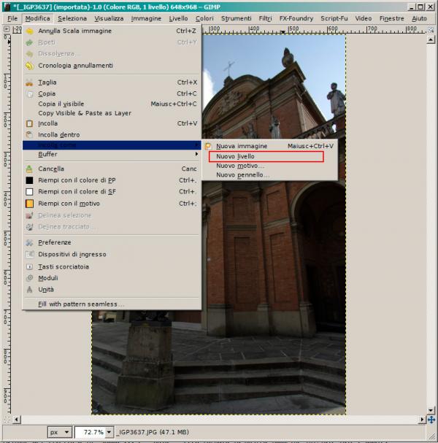
Task: Open the Livello menu
Action: coord(178,19)
